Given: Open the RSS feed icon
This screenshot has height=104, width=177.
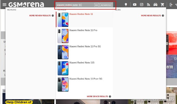Looking at the screenshot, I should tap(149, 5).
